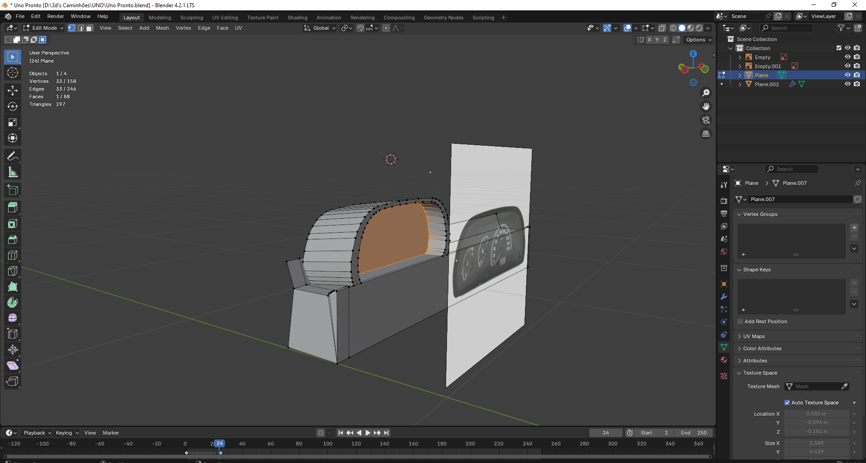The image size is (866, 463).
Task: Activate the Knife tool
Action: click(13, 271)
